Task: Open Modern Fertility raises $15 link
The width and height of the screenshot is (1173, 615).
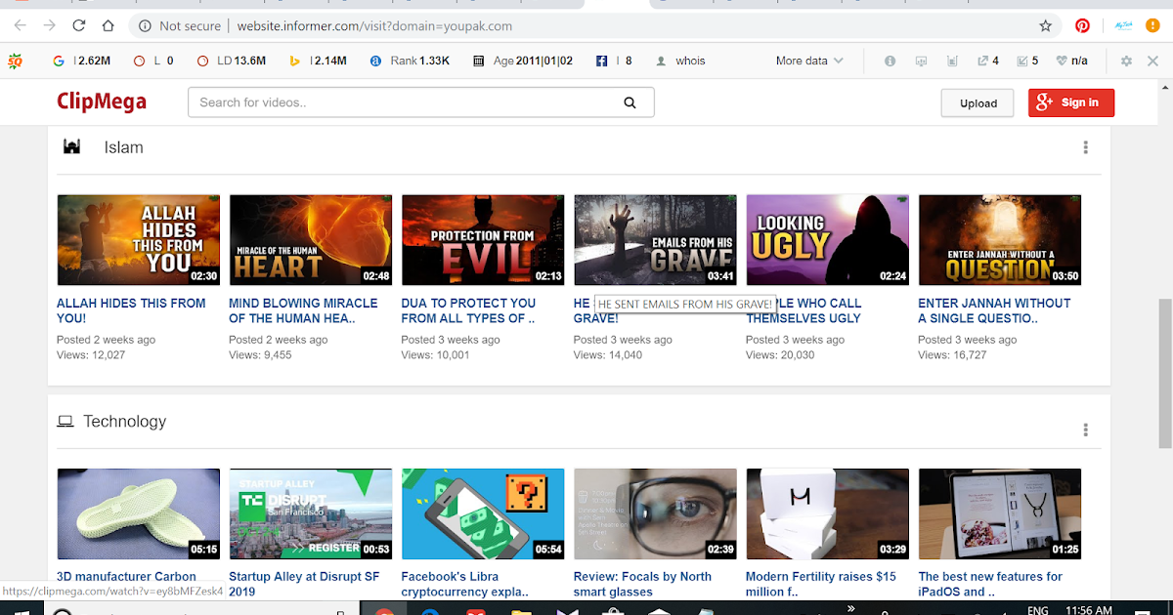Action: coord(821,584)
